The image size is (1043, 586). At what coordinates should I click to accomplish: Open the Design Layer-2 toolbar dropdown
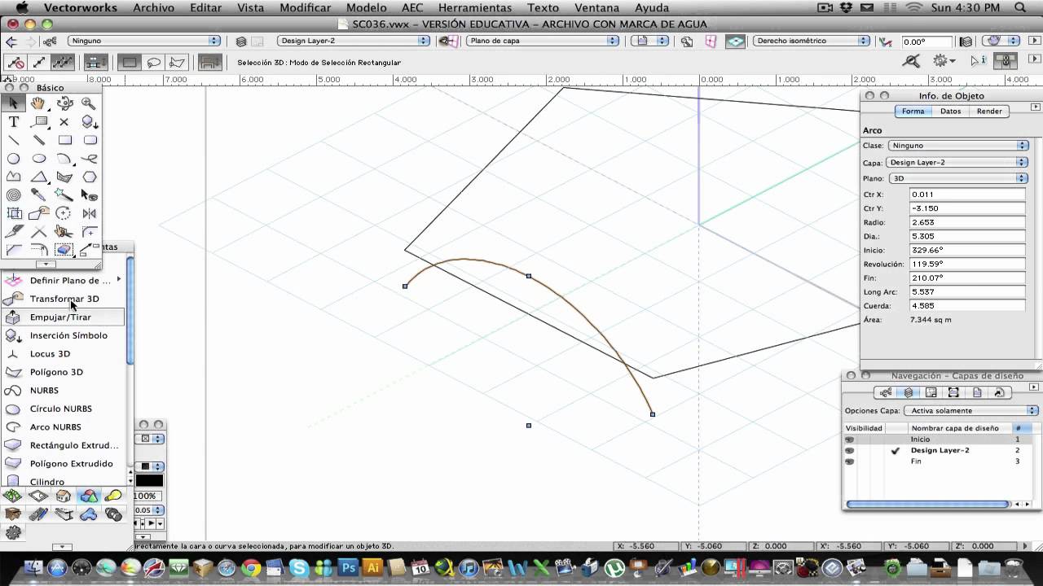[354, 41]
